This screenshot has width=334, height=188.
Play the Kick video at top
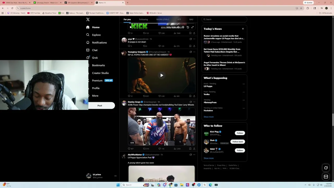(131, 27)
